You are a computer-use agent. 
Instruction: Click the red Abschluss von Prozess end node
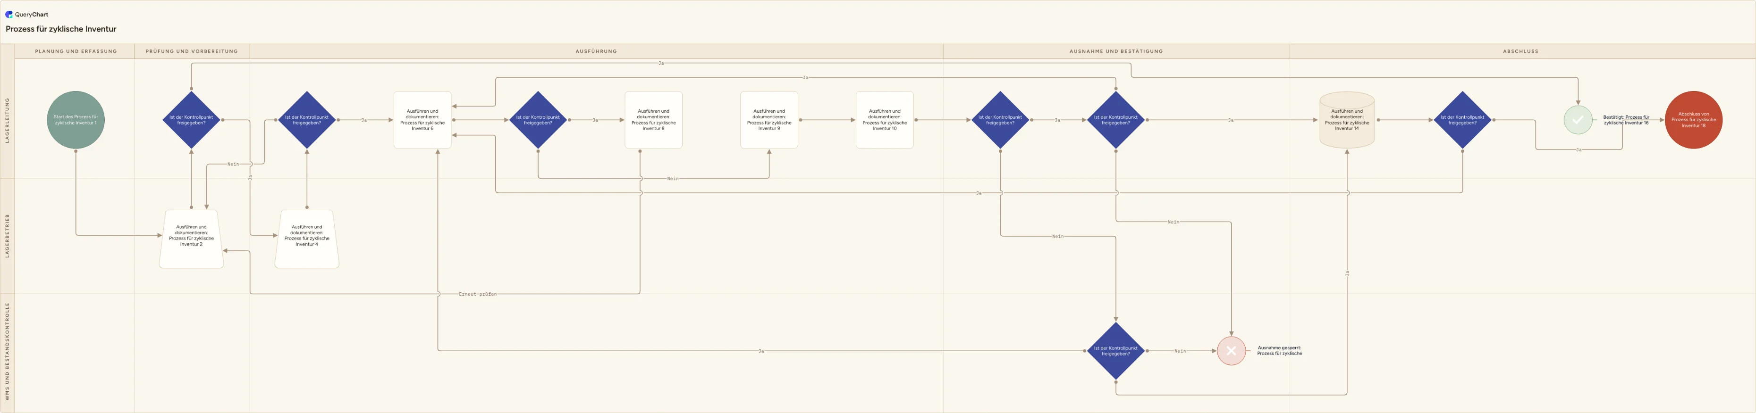click(x=1693, y=120)
